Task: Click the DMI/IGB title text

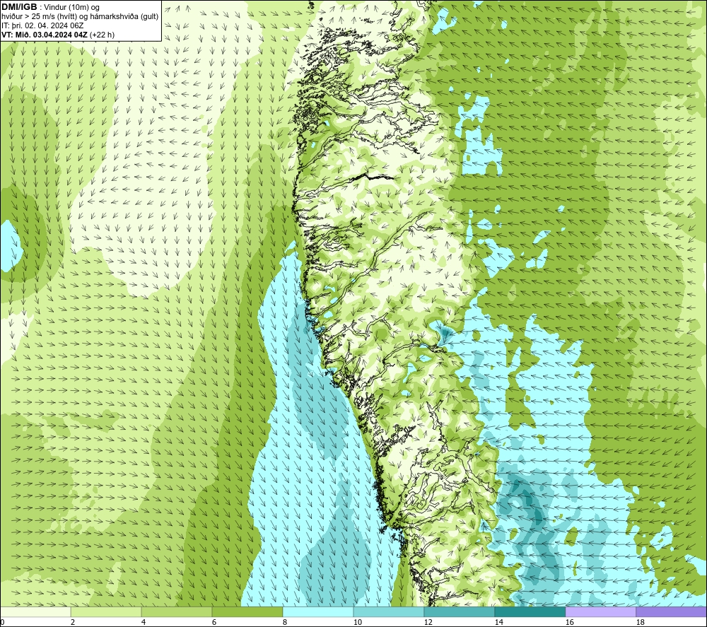Action: tap(19, 7)
